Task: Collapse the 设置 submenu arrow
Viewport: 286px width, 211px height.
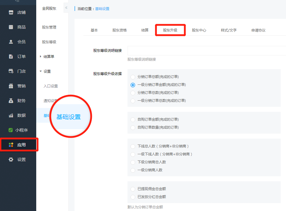Action: tap(41, 71)
